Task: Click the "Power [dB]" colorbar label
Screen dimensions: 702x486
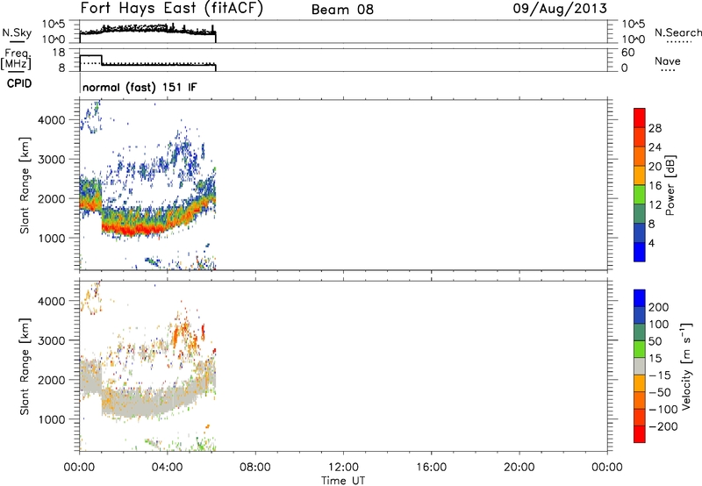Action: point(670,185)
